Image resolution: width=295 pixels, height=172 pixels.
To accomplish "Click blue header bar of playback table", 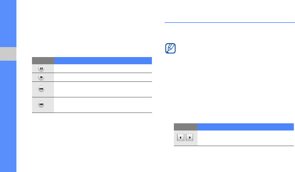I will (103, 61).
